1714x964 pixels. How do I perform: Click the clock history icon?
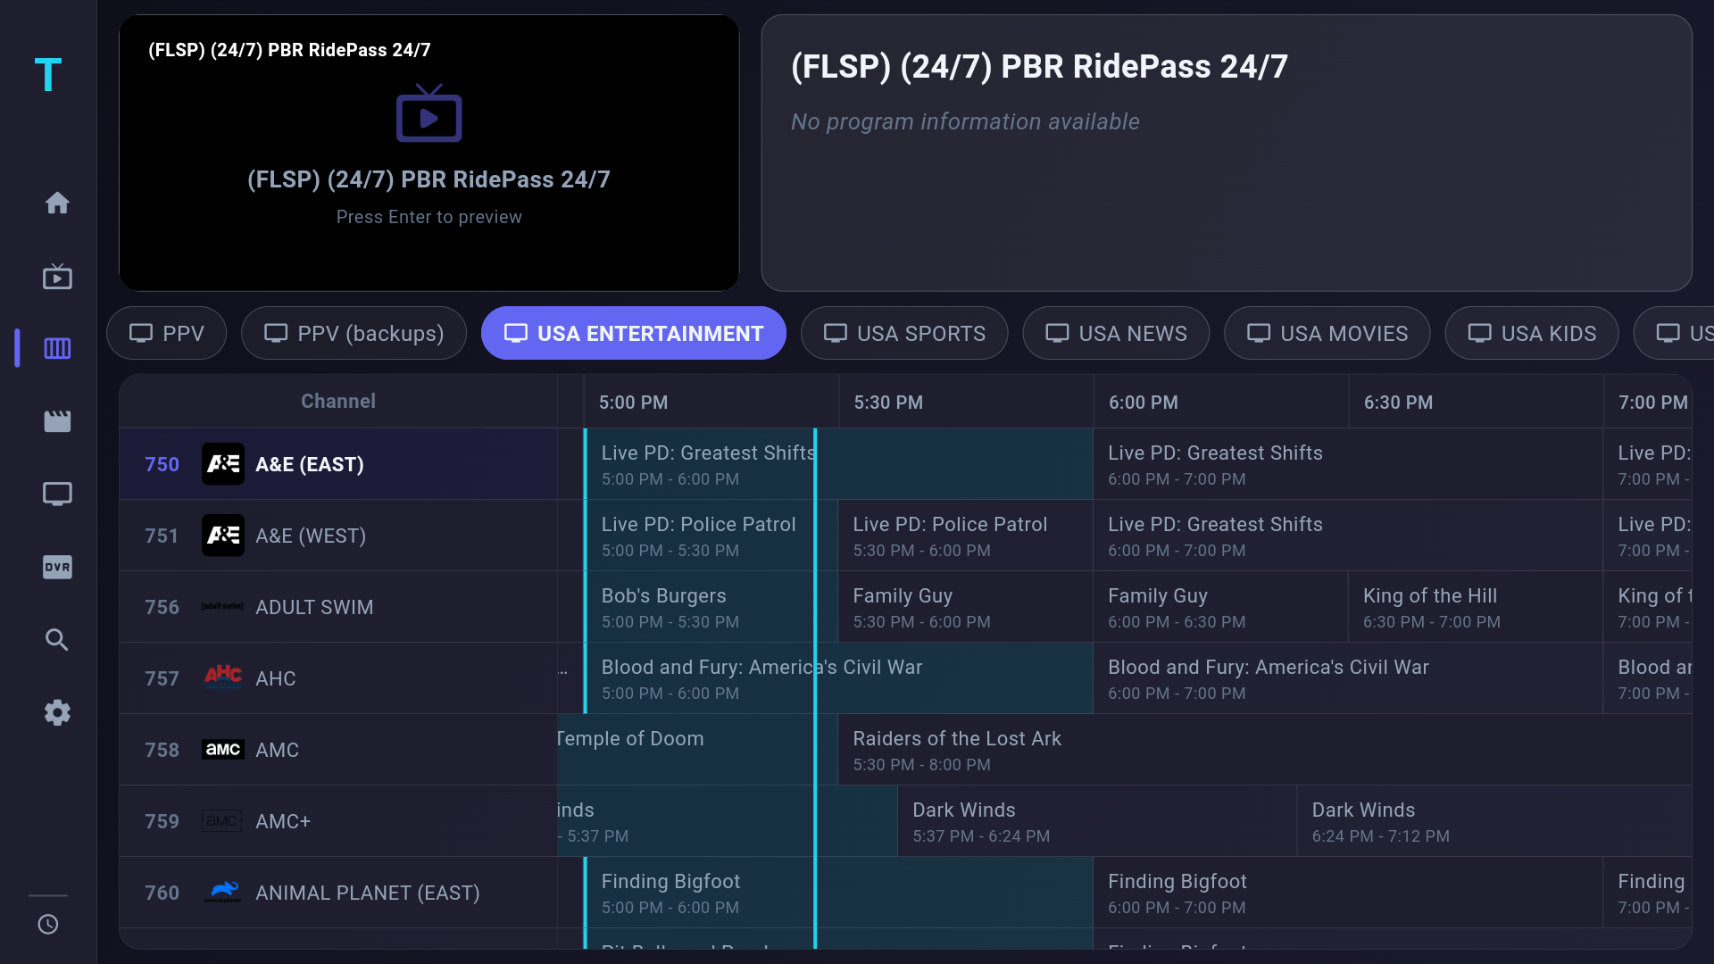[48, 924]
